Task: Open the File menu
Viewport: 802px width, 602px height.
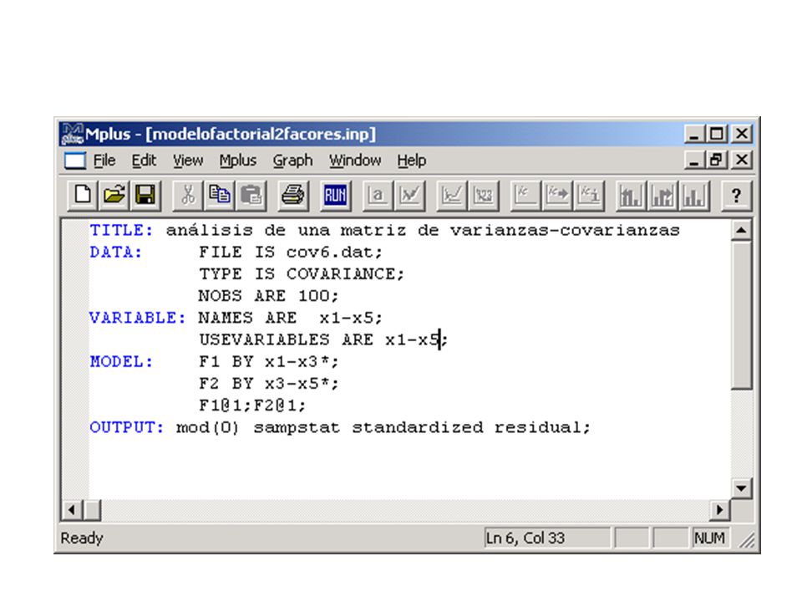Action: pos(104,161)
